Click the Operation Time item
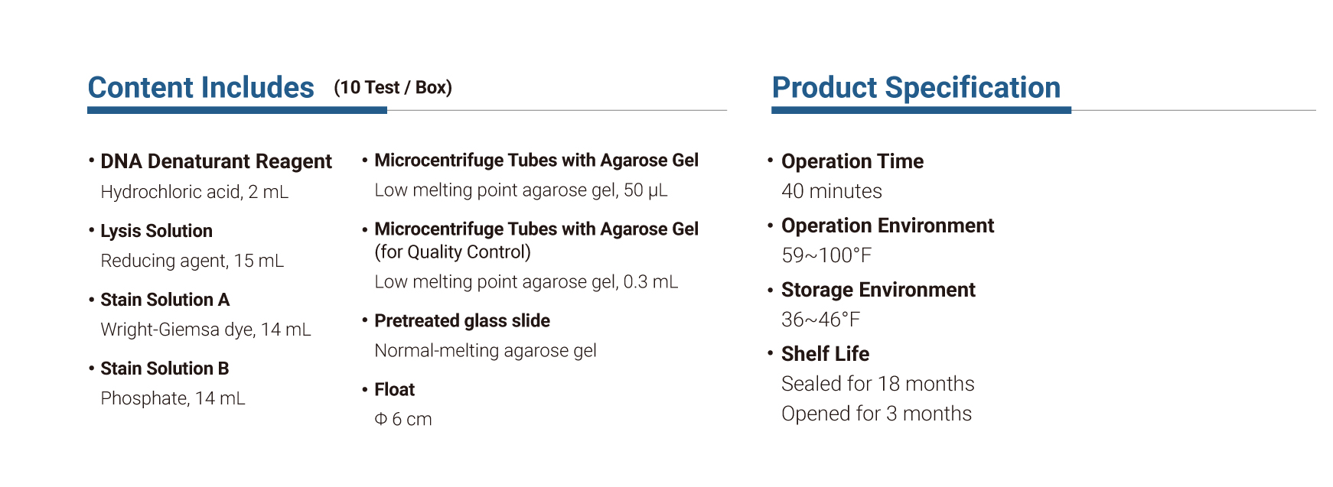Screen dimensions: 1333x487 coord(852,161)
